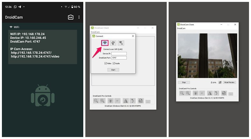Viewport: 251px width, 139px height.
Task: Click 'Connect over WiFi (LAN)' label in dialog
Action: click(113, 49)
